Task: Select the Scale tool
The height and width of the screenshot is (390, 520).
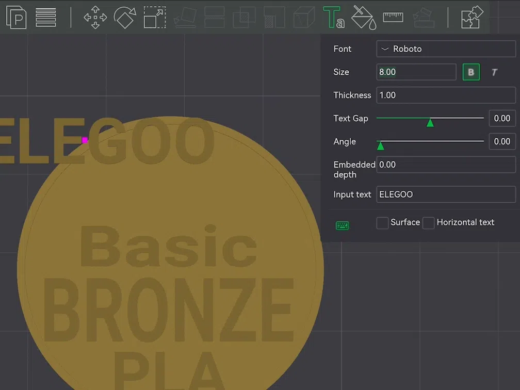Action: [155, 18]
